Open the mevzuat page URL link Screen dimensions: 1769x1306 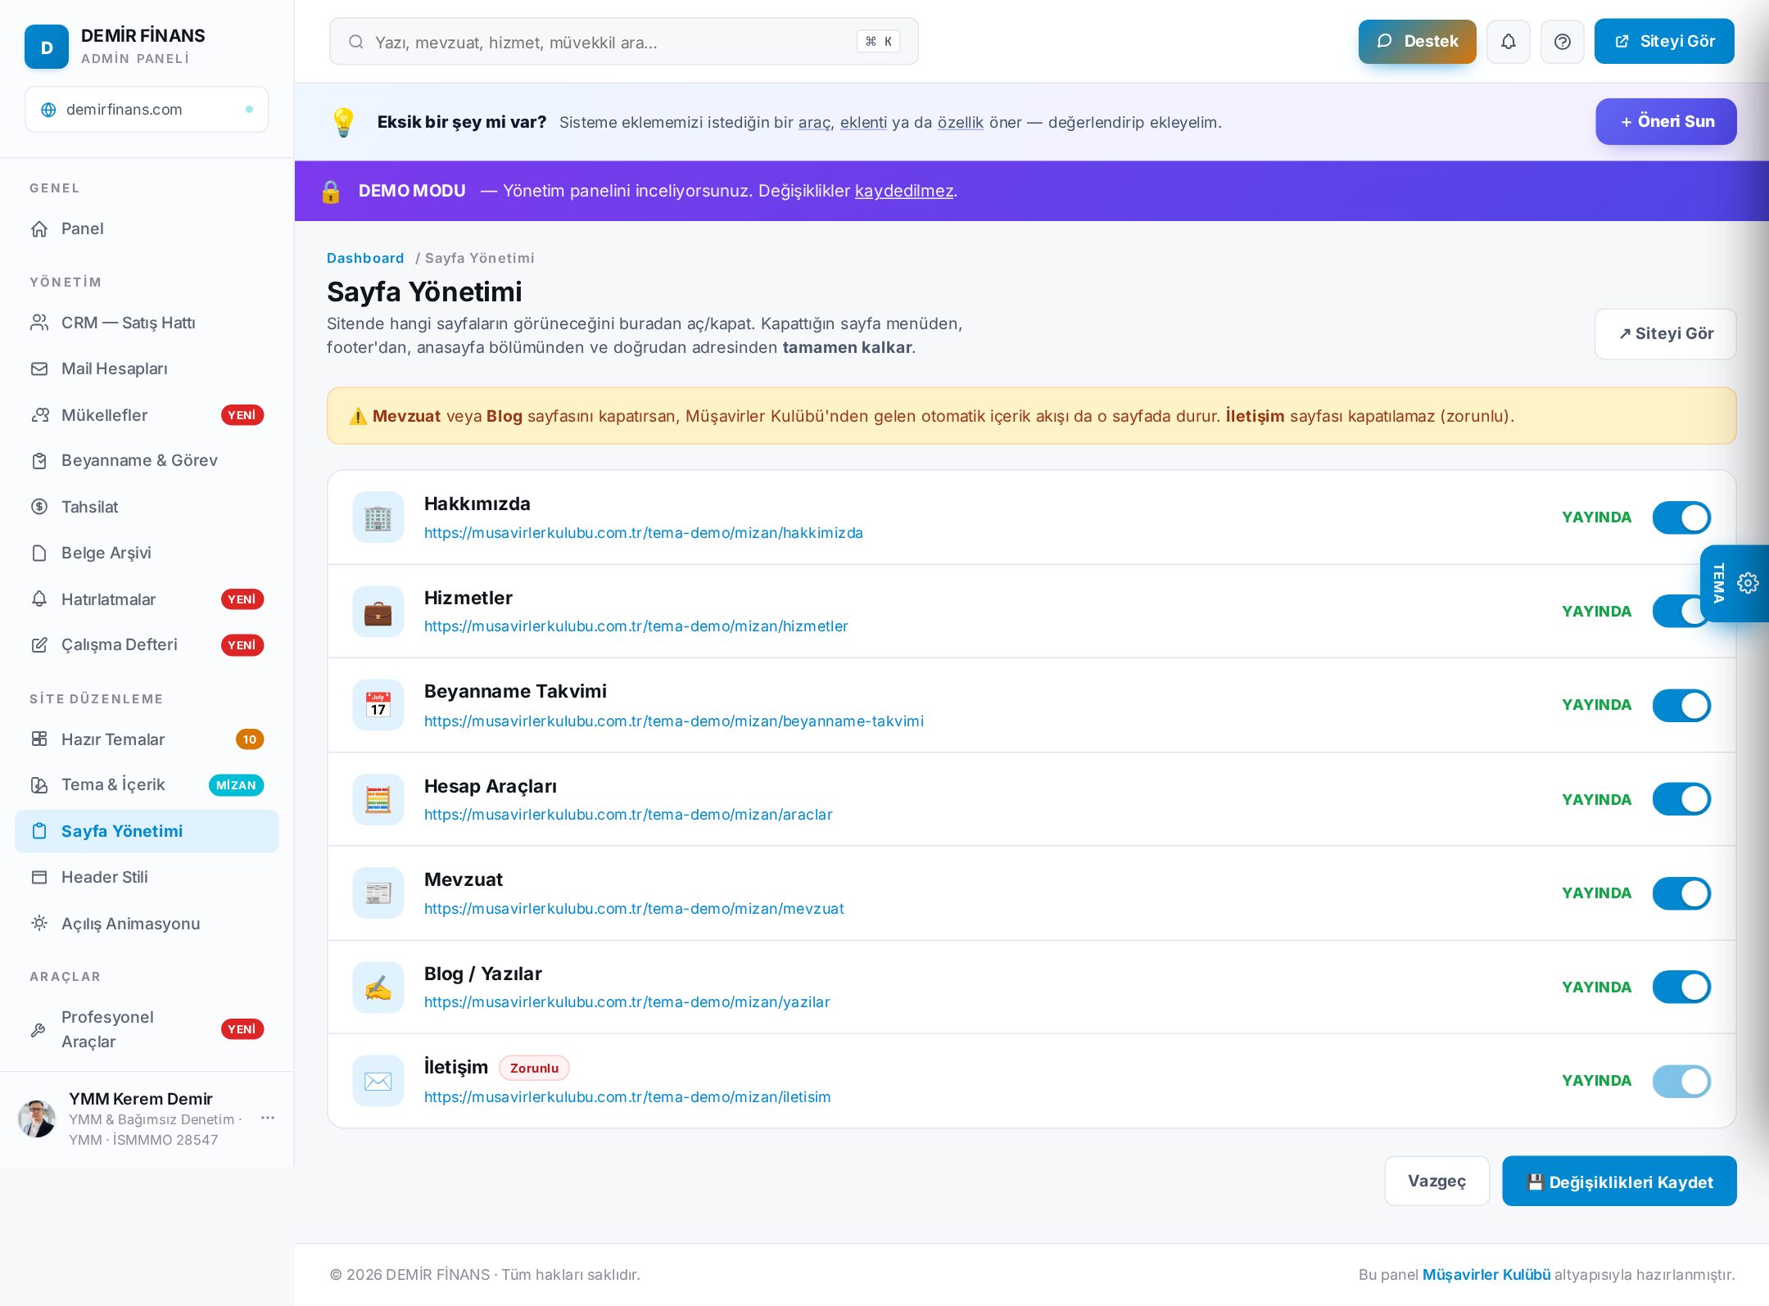[x=634, y=909]
